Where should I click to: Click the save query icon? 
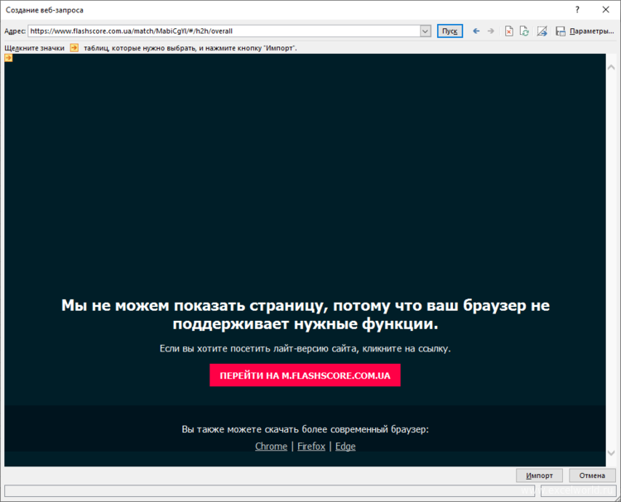click(x=561, y=31)
